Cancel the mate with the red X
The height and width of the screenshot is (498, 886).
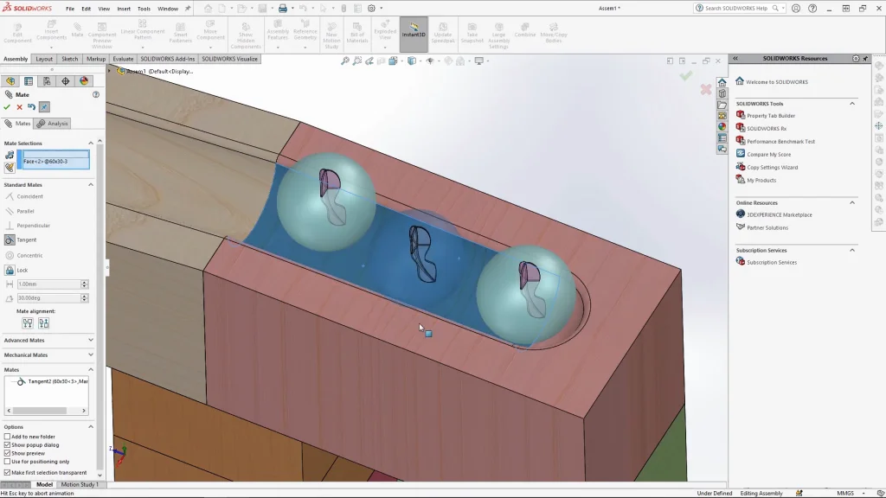click(x=19, y=107)
